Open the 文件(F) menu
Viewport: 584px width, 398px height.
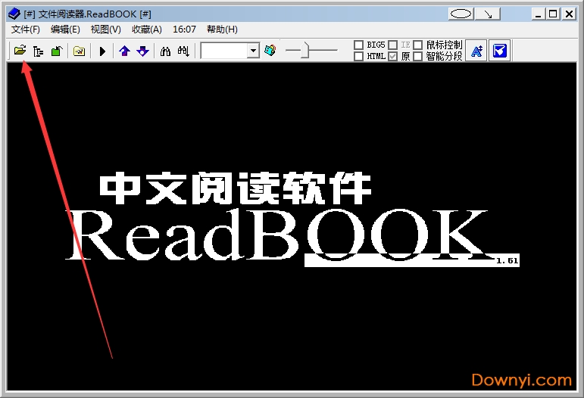[x=26, y=30]
